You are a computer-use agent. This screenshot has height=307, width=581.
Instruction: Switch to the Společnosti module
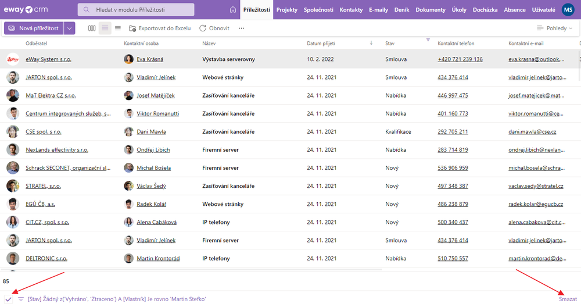[x=318, y=10]
